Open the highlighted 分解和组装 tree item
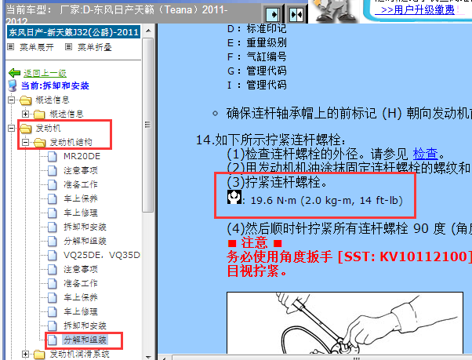 click(x=85, y=340)
